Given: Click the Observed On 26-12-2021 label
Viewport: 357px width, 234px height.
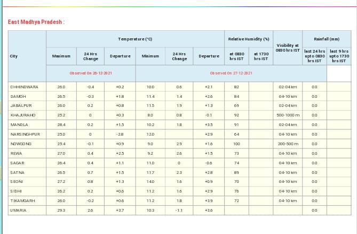Looking at the screenshot, I should 90,73.
